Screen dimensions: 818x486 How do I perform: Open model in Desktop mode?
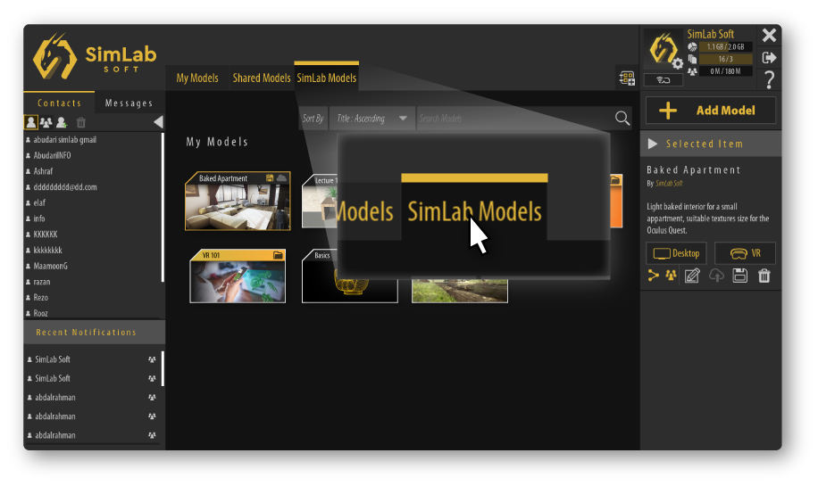[x=676, y=253]
